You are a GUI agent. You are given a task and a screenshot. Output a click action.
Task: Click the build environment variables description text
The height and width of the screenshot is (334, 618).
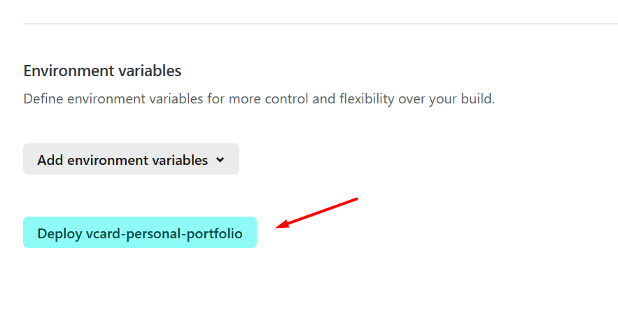(x=259, y=99)
